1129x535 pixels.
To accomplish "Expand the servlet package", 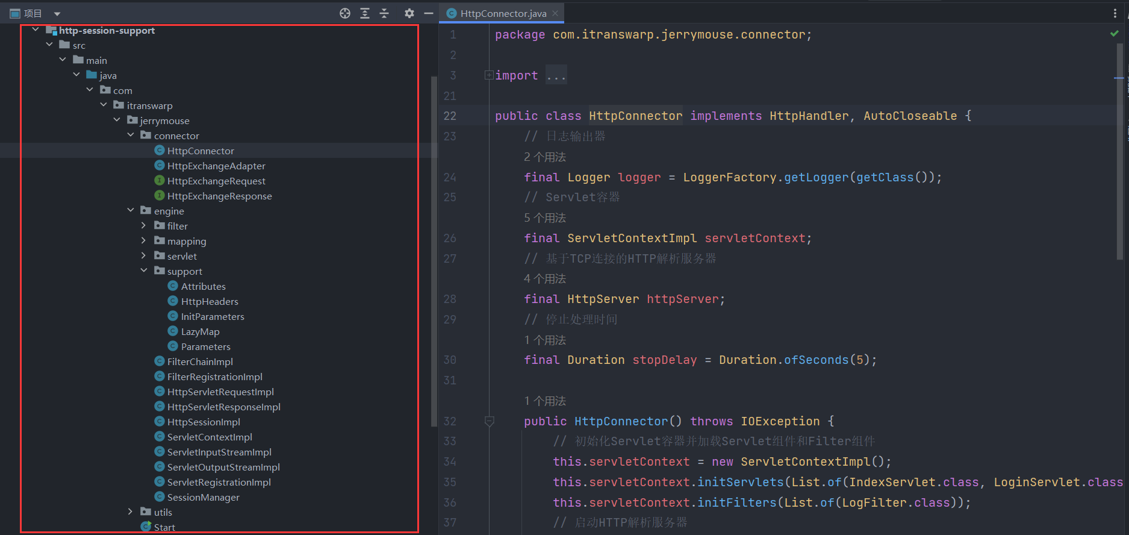I will (x=144, y=255).
